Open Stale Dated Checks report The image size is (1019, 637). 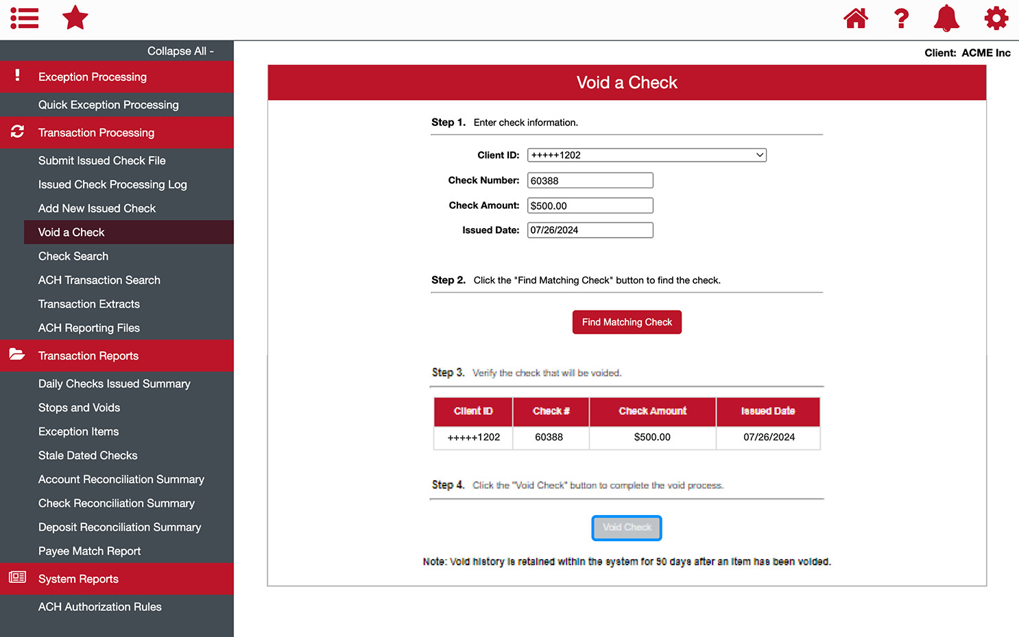pos(88,455)
